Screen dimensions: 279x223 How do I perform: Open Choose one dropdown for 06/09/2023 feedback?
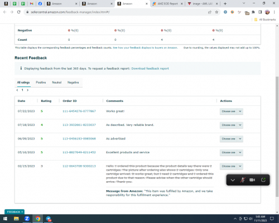pos(232,139)
